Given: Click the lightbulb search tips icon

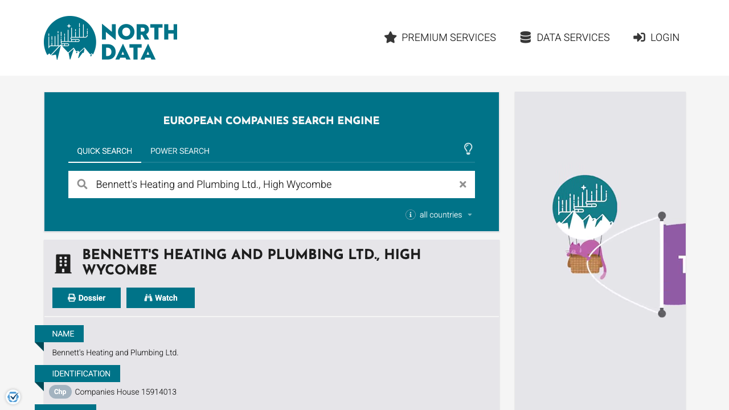Looking at the screenshot, I should tap(468, 149).
